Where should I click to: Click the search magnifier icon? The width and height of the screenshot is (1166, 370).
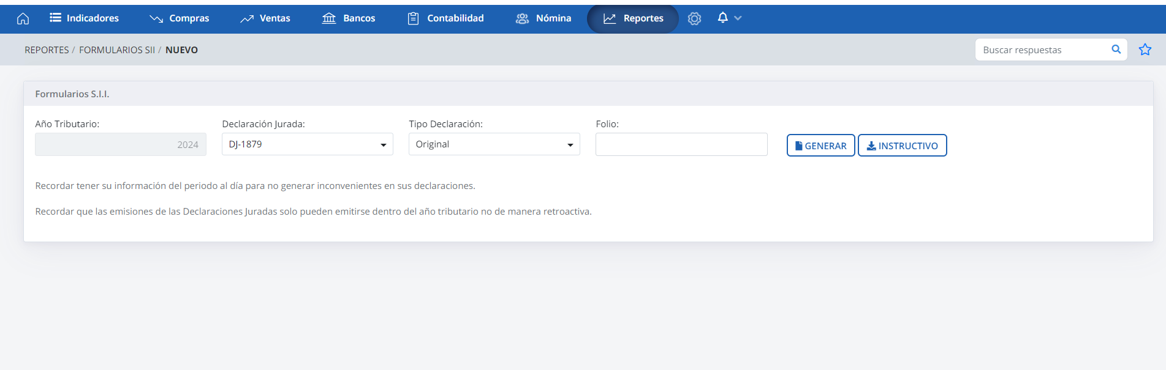1116,50
